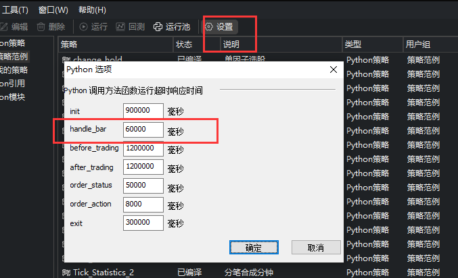Select the Tick_Statistics_2 strategy name

(x=104, y=273)
